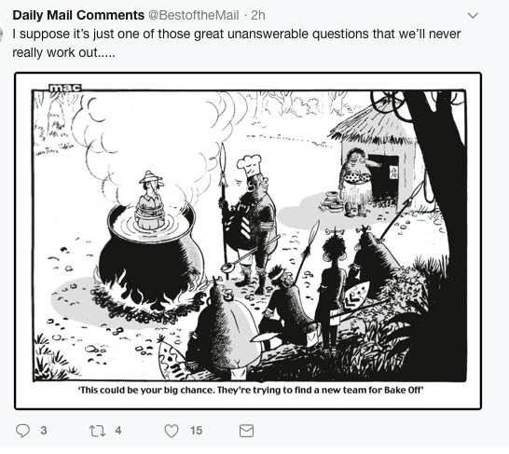This screenshot has width=509, height=454.
Task: Click the explorer sitting in the pot
Action: pyautogui.click(x=150, y=199)
